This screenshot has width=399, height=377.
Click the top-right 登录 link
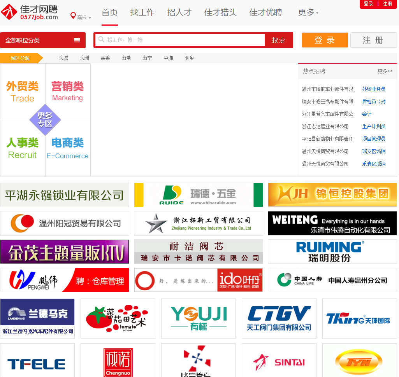point(368,3)
